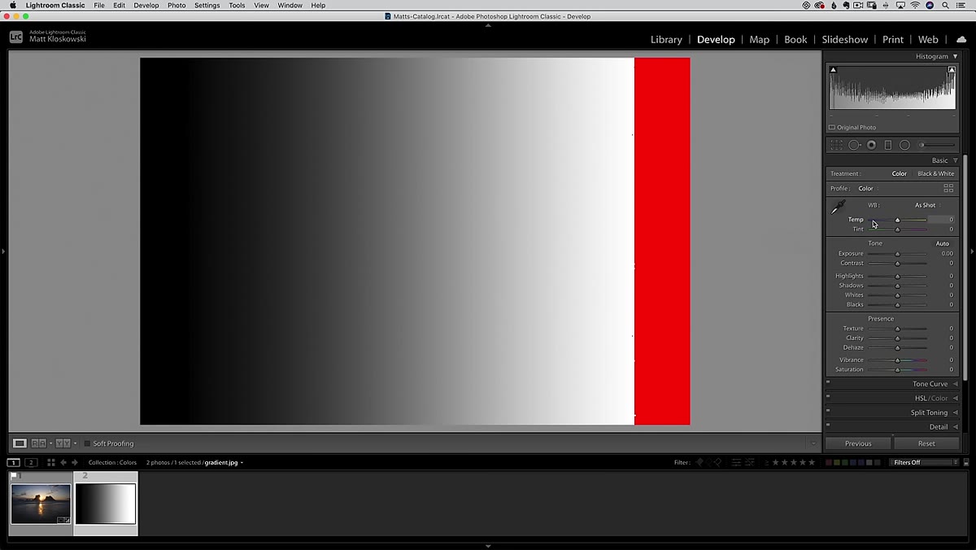Open the Profile Browser grid icon

(x=948, y=188)
